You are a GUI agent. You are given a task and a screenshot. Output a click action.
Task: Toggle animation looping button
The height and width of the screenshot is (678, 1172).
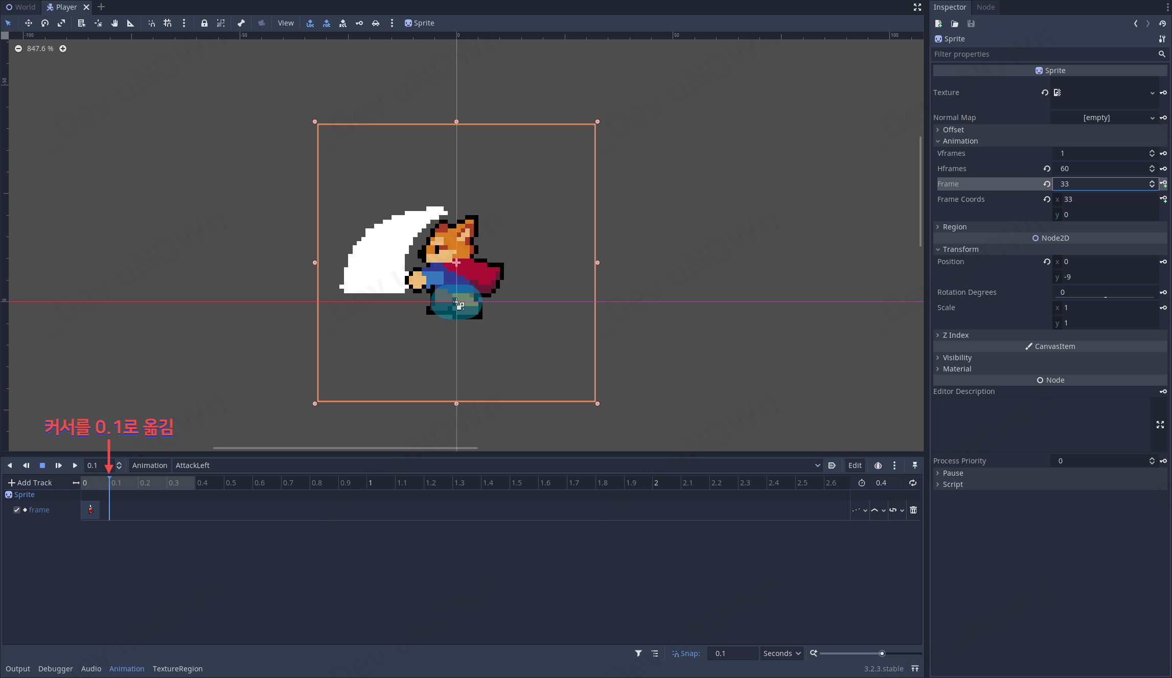tap(912, 483)
